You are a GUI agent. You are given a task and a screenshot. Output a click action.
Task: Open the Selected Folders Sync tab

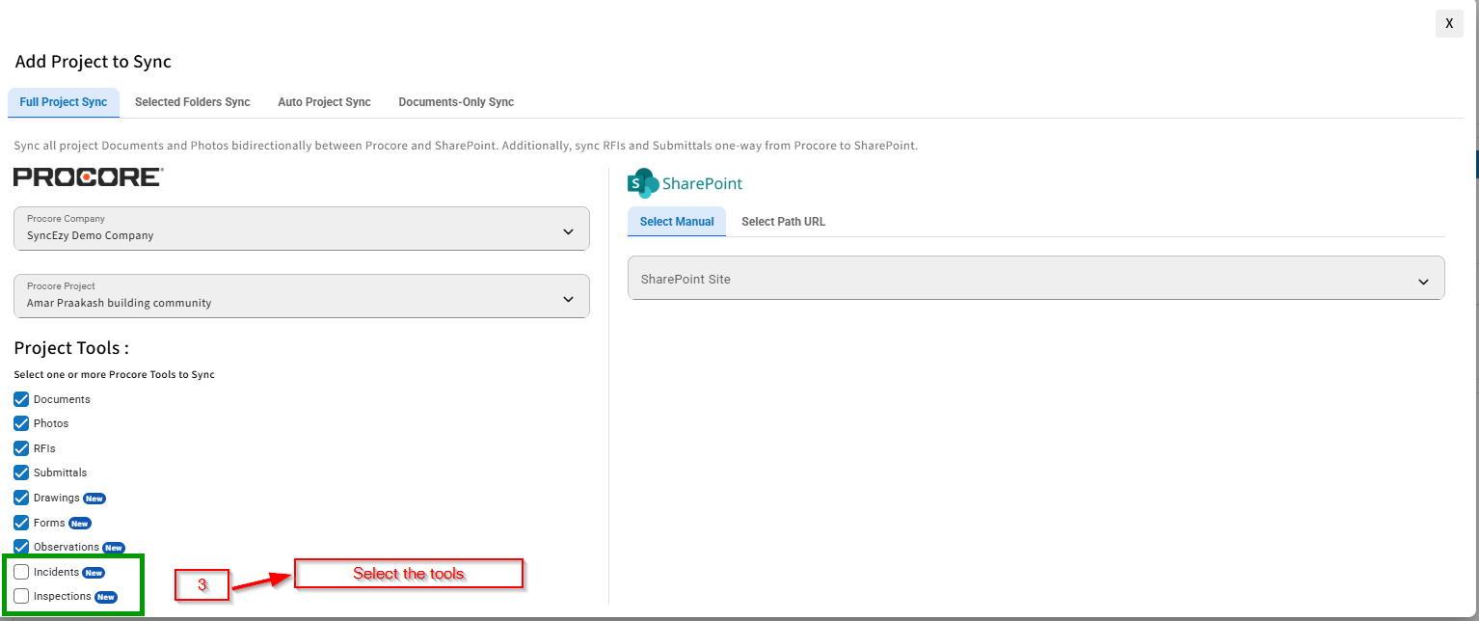click(x=193, y=102)
